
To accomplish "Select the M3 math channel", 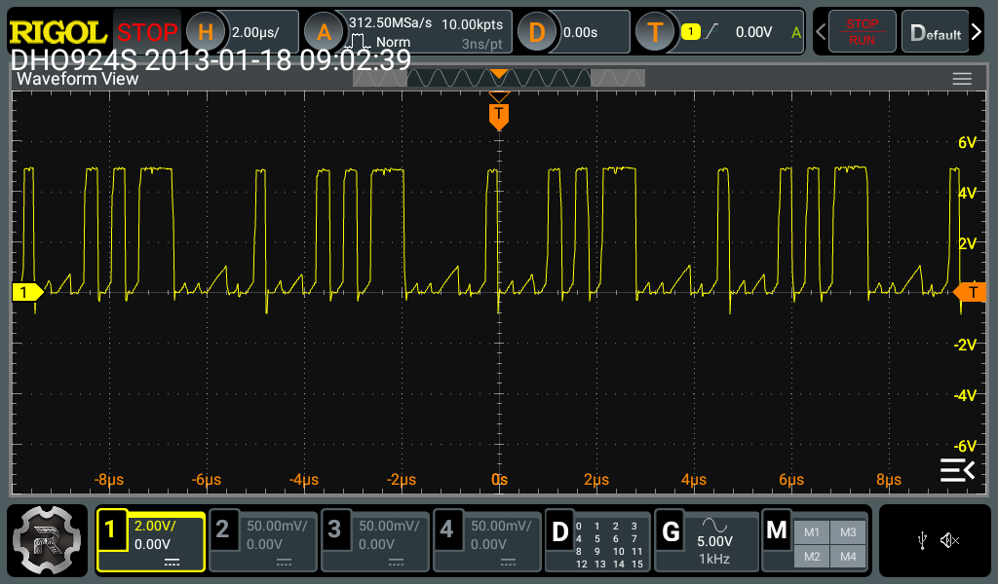I will (x=848, y=532).
